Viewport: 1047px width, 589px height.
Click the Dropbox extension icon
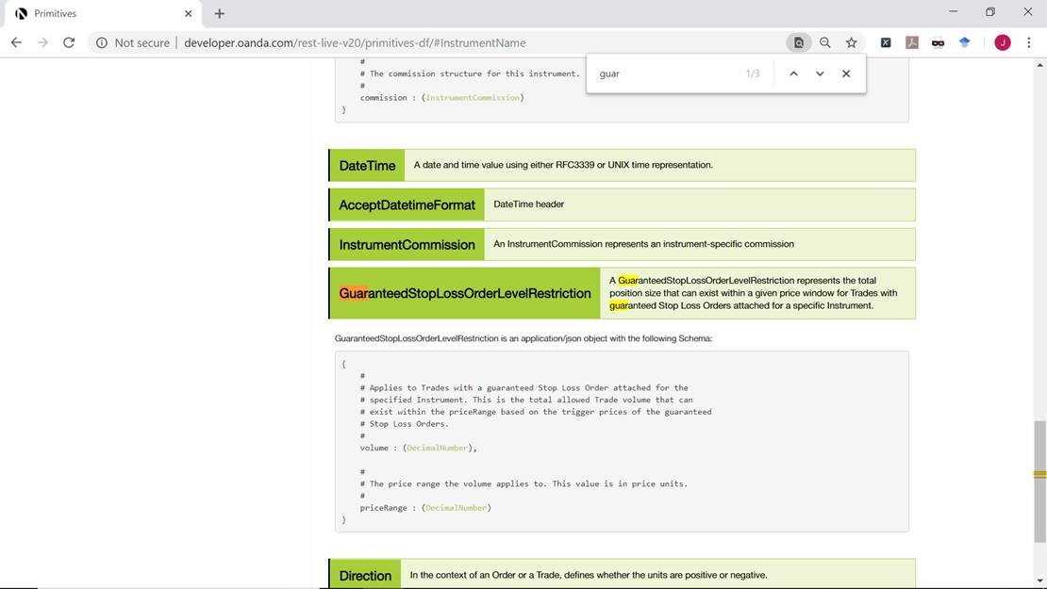coord(963,42)
